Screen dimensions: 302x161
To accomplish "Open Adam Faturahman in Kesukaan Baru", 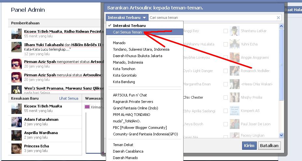I will pyautogui.click(x=41, y=119).
